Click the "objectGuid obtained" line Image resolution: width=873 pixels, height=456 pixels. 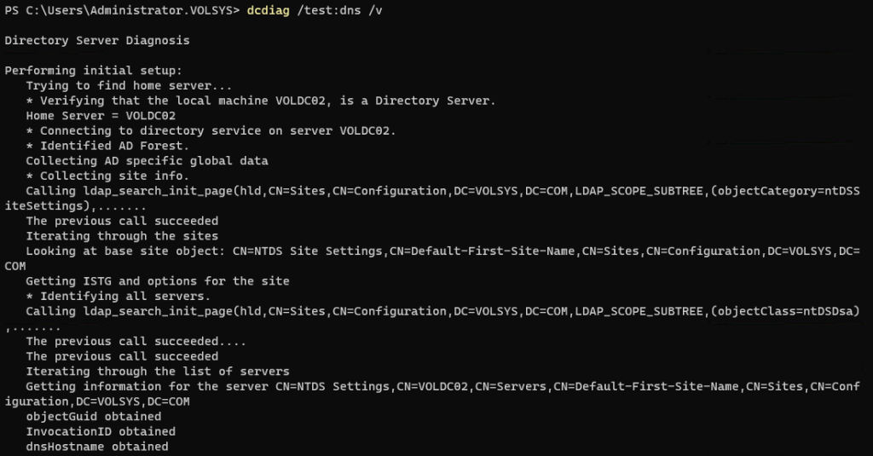[x=94, y=416]
